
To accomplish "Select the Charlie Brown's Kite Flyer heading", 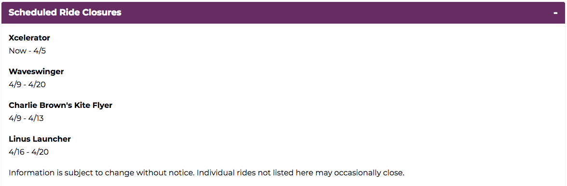I will tap(60, 106).
